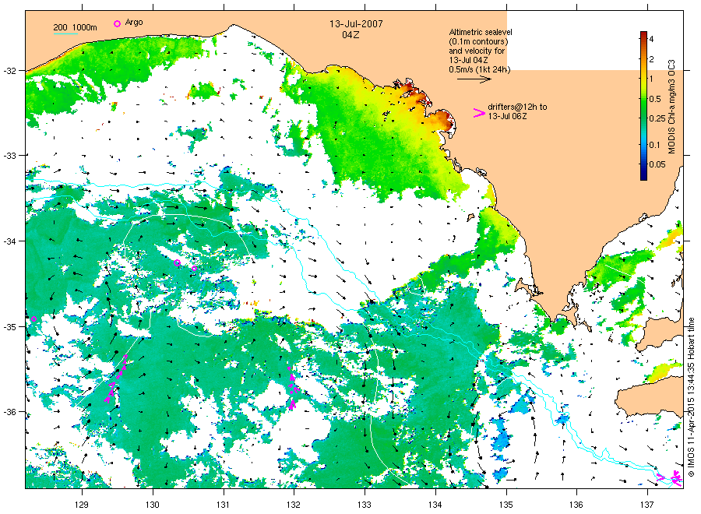Click the latitude axis label '-36'

(9, 412)
